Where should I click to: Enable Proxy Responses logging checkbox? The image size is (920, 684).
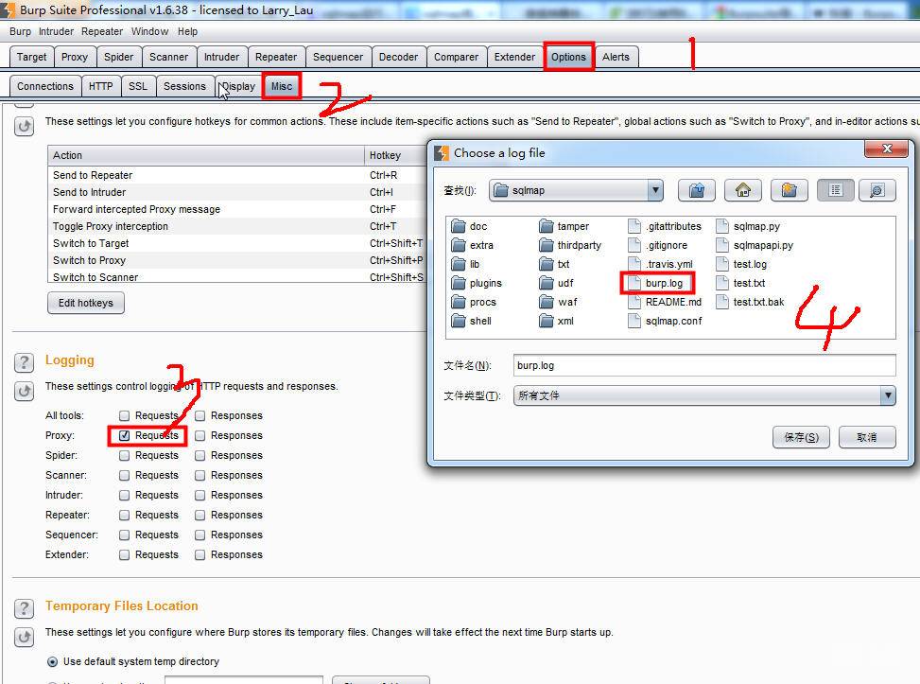200,435
